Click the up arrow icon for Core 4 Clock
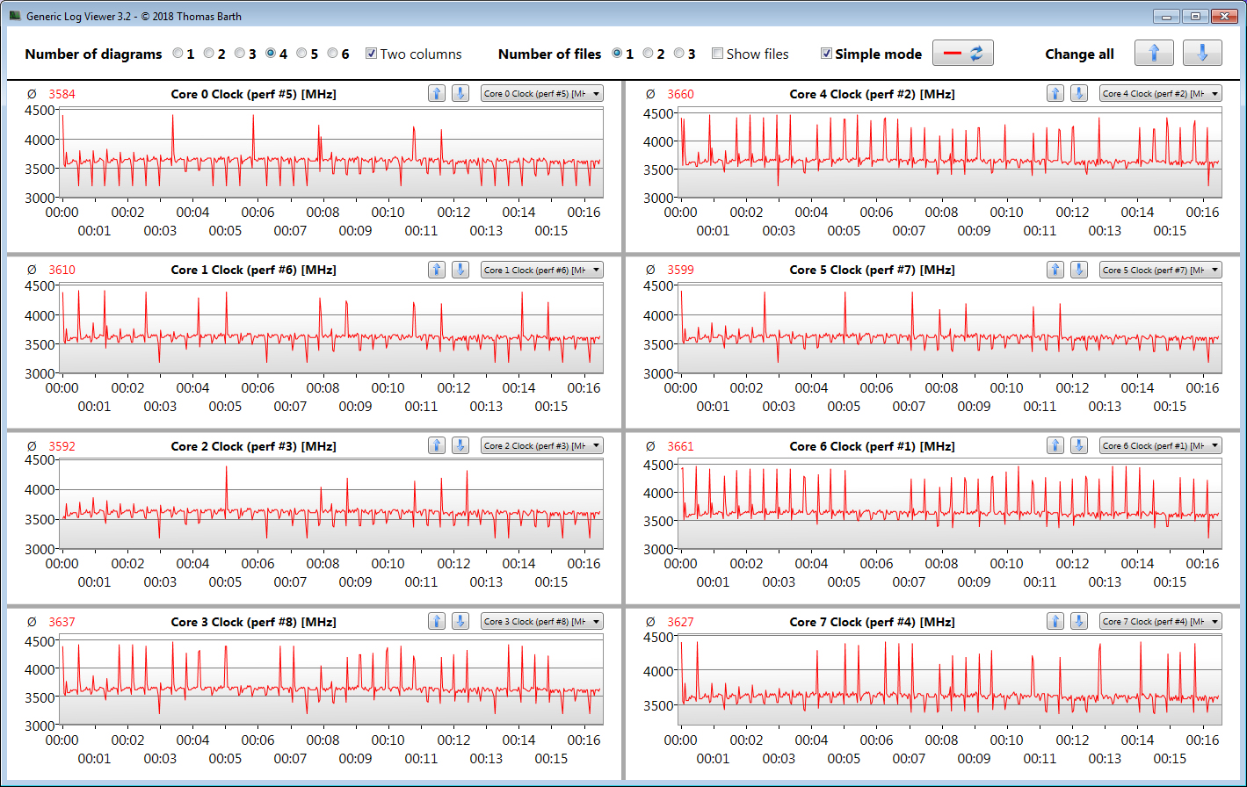Viewport: 1247px width, 787px height. pos(1055,94)
